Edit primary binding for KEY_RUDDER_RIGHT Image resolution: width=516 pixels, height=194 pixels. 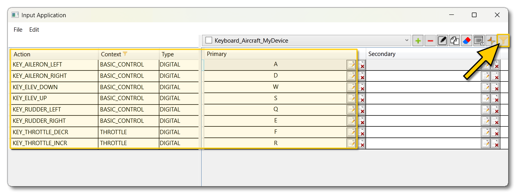(351, 121)
